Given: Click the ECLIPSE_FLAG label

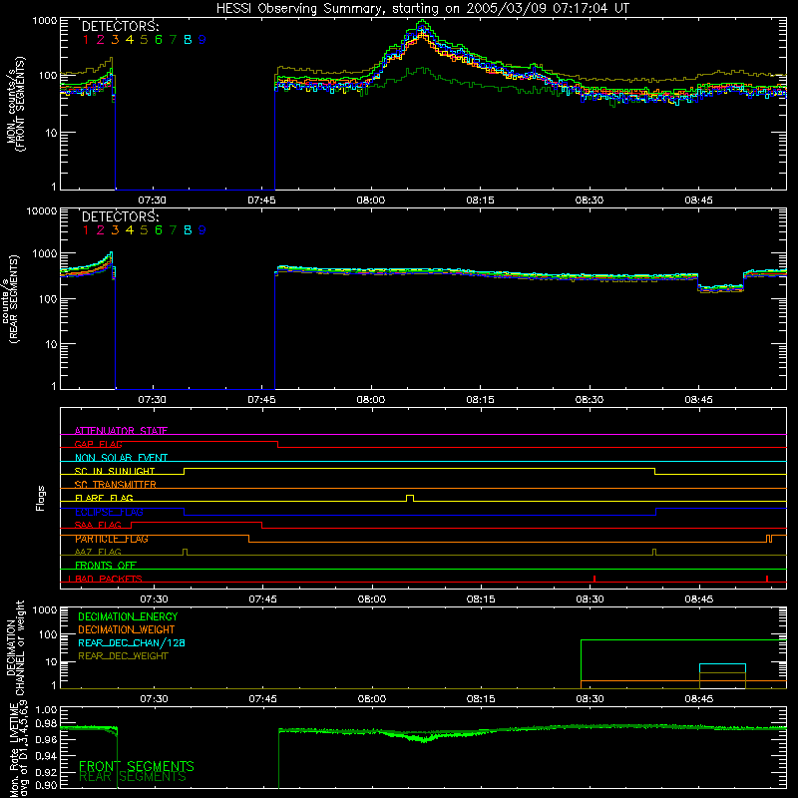Looking at the screenshot, I should click(109, 512).
